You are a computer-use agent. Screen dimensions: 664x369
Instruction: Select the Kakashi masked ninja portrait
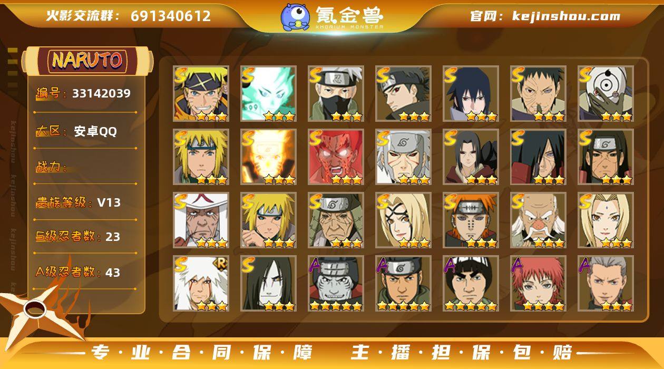point(336,94)
